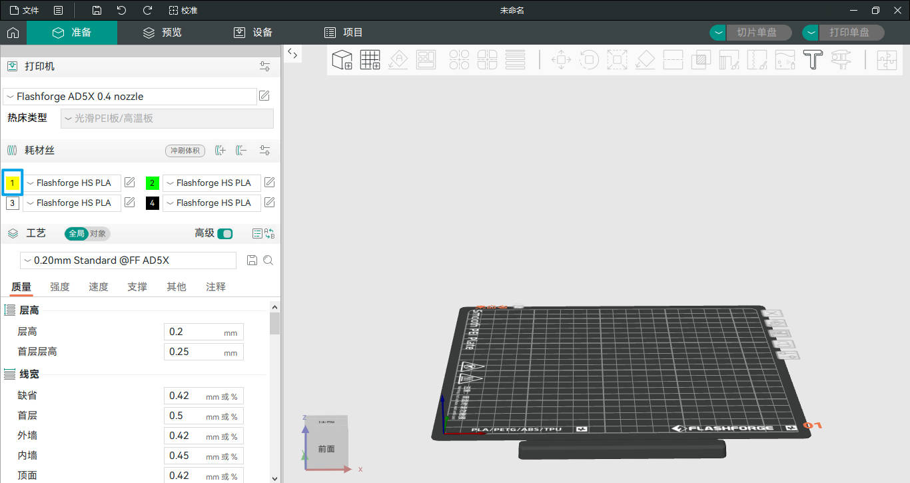This screenshot has height=483, width=910.
Task: Select the seam painting tool
Action: point(757,60)
